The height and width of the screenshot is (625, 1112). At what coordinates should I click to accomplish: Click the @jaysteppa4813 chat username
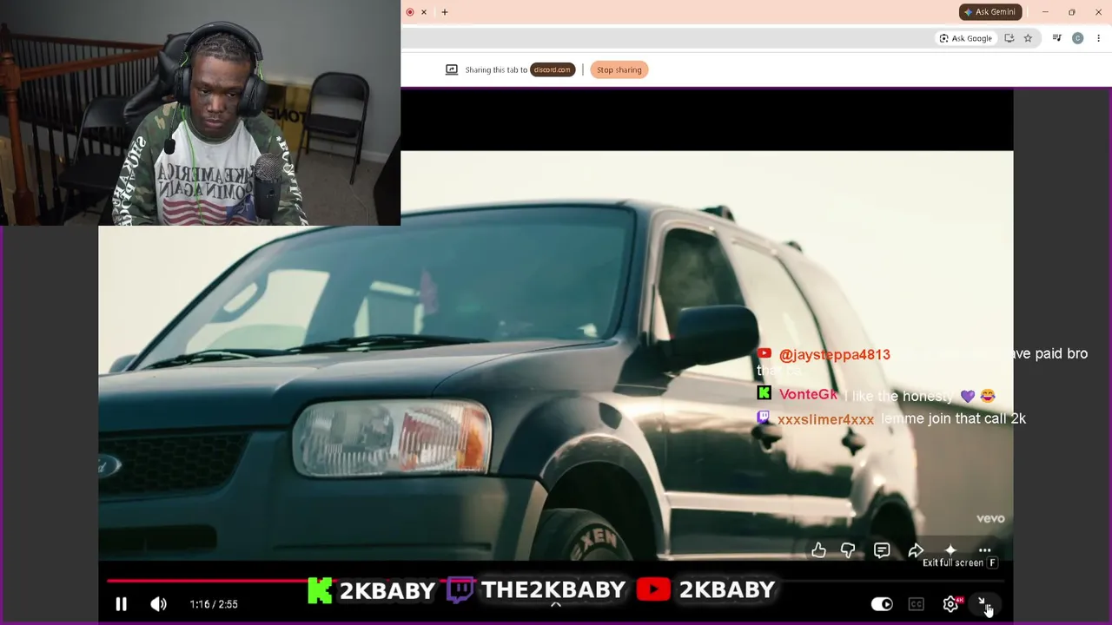(835, 355)
